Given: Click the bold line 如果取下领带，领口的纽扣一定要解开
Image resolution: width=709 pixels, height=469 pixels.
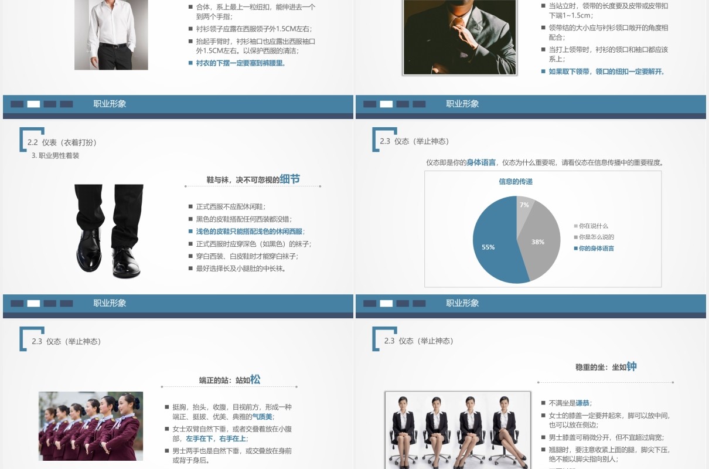Looking at the screenshot, I should [603, 72].
